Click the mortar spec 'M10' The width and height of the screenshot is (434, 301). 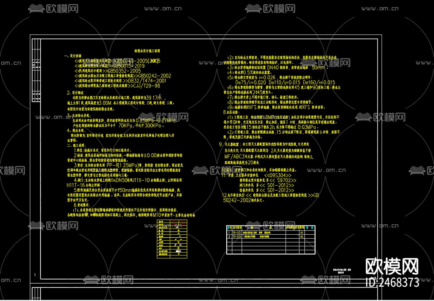coord(157,215)
